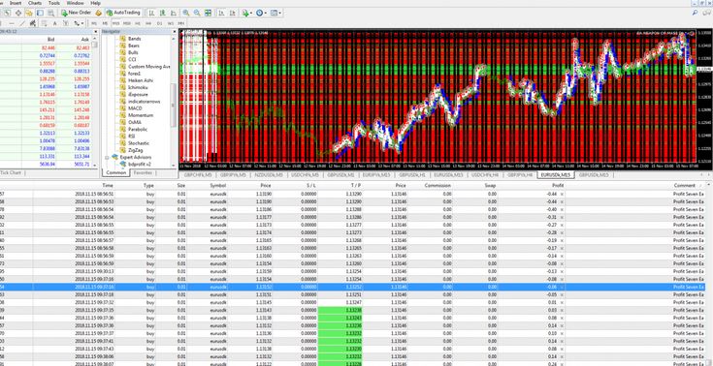Screen dimensions: 713x366
Task: Open the indicators list dropdown
Action: (247, 13)
